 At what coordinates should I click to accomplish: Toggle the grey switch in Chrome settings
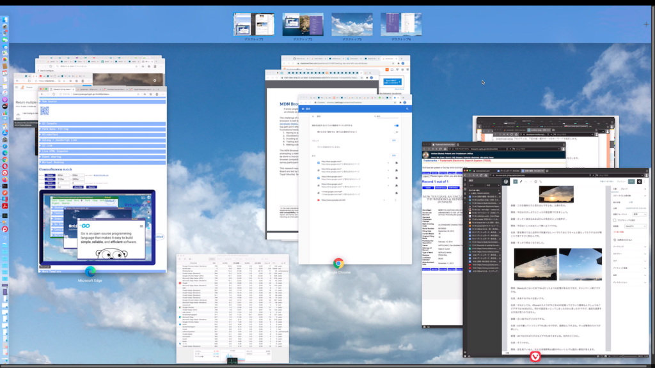click(396, 132)
